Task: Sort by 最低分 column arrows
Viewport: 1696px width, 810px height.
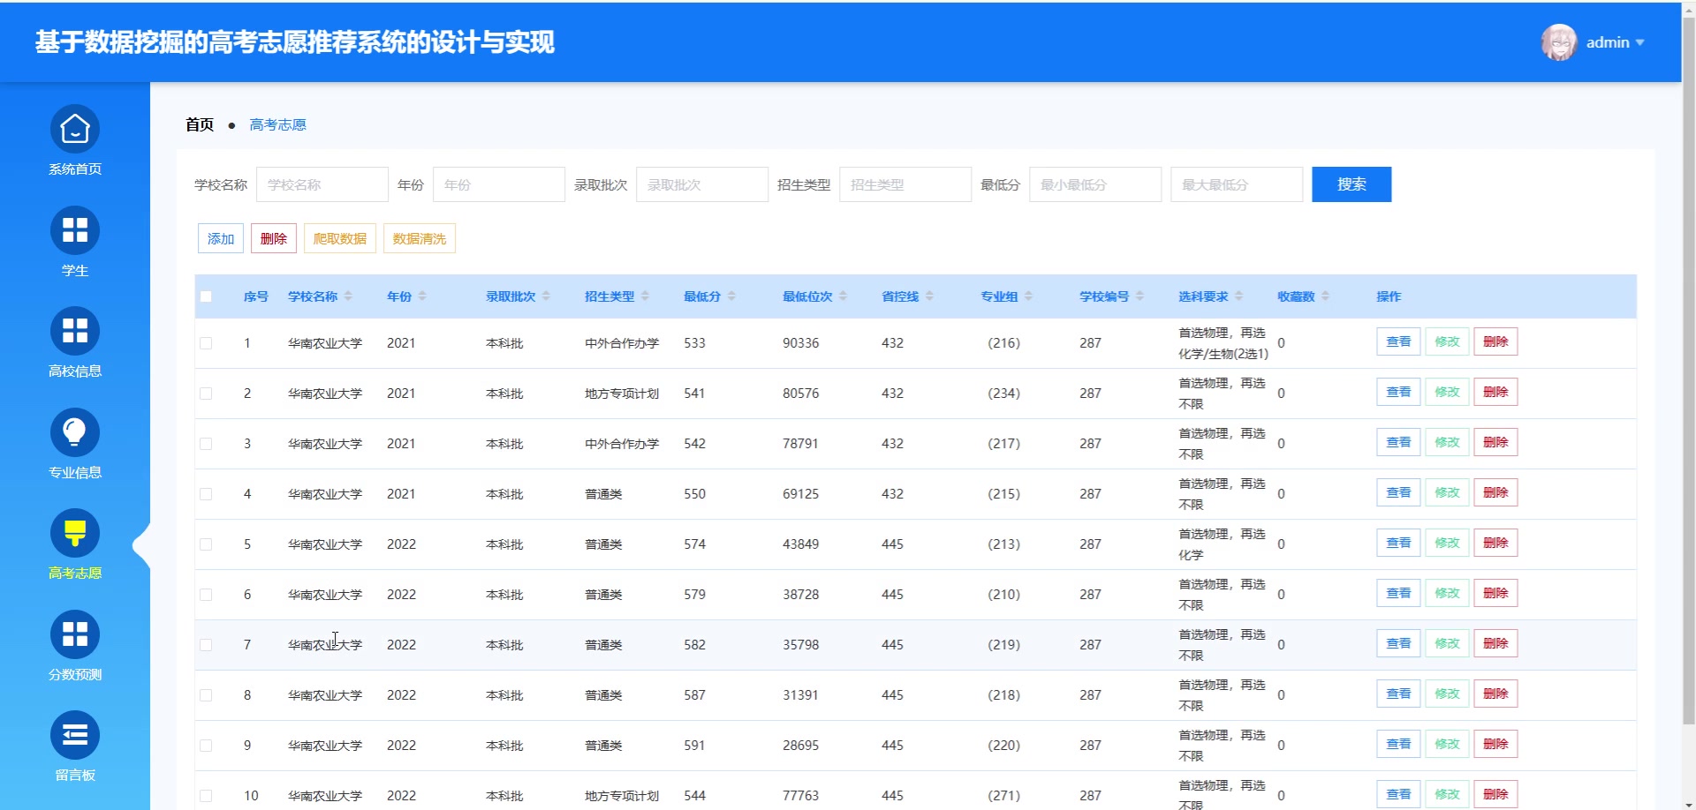Action: click(x=731, y=296)
